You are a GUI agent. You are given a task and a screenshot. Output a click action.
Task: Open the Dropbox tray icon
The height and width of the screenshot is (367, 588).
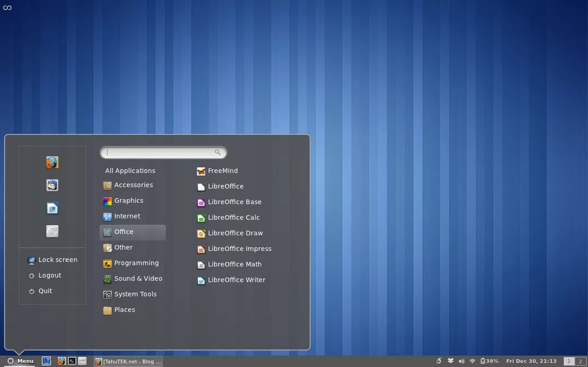(451, 361)
